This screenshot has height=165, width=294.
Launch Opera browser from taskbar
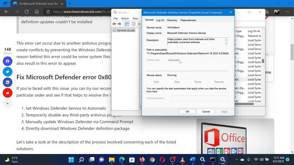(162, 159)
